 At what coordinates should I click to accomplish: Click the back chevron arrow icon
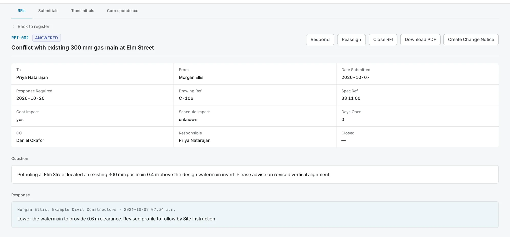14,26
